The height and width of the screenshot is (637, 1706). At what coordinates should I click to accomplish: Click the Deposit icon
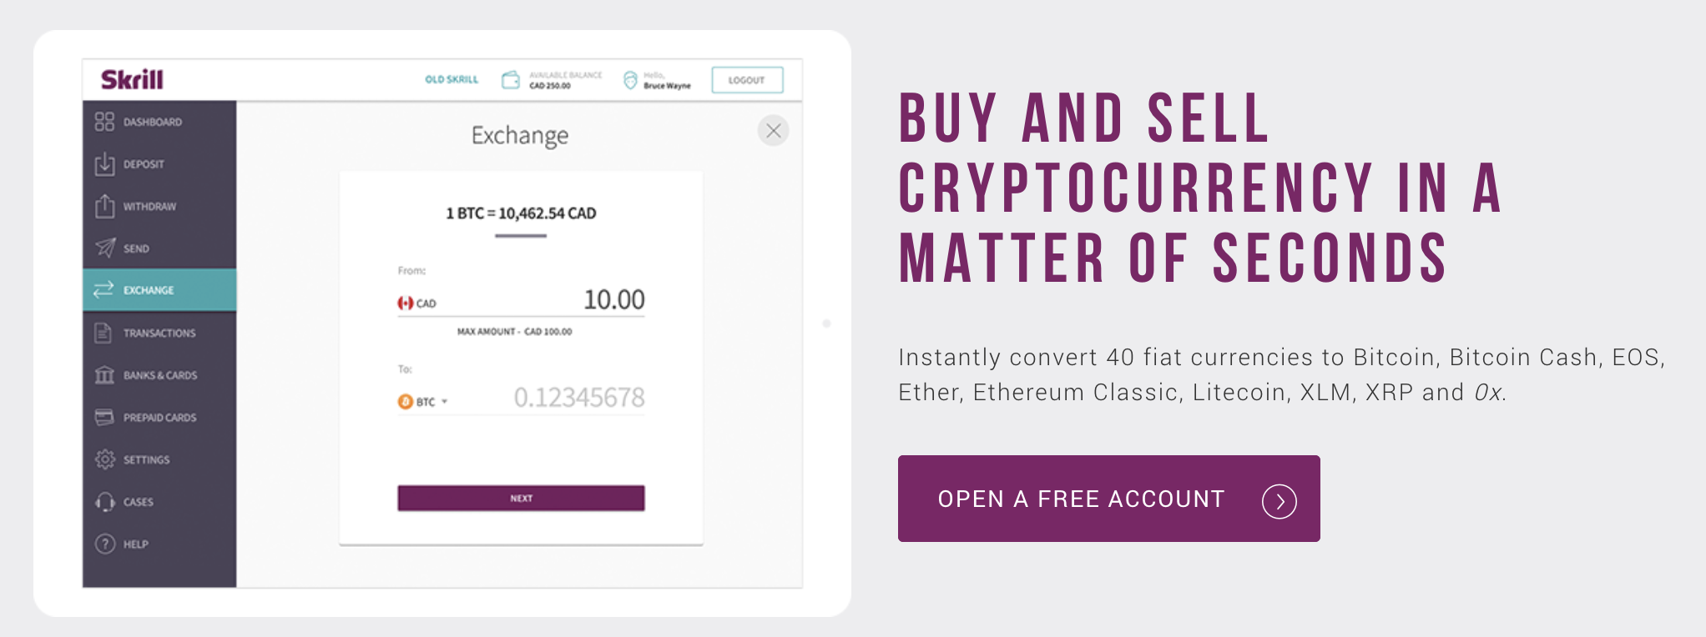coord(103,163)
